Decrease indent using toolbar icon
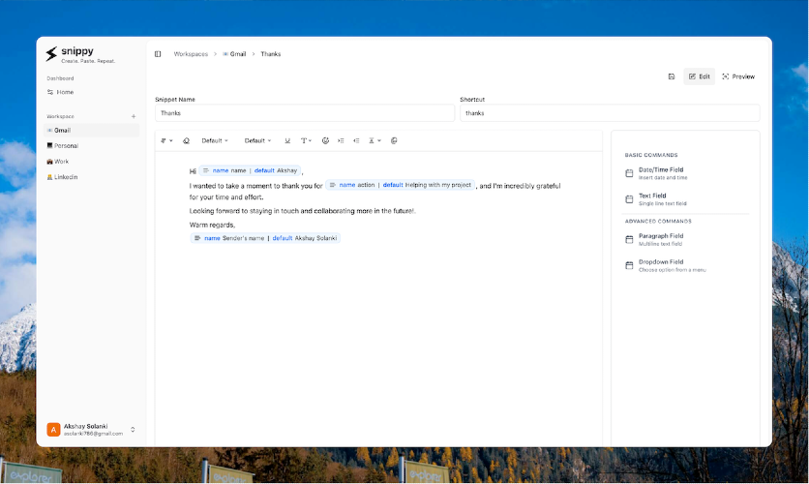The height and width of the screenshot is (484, 809). (356, 141)
